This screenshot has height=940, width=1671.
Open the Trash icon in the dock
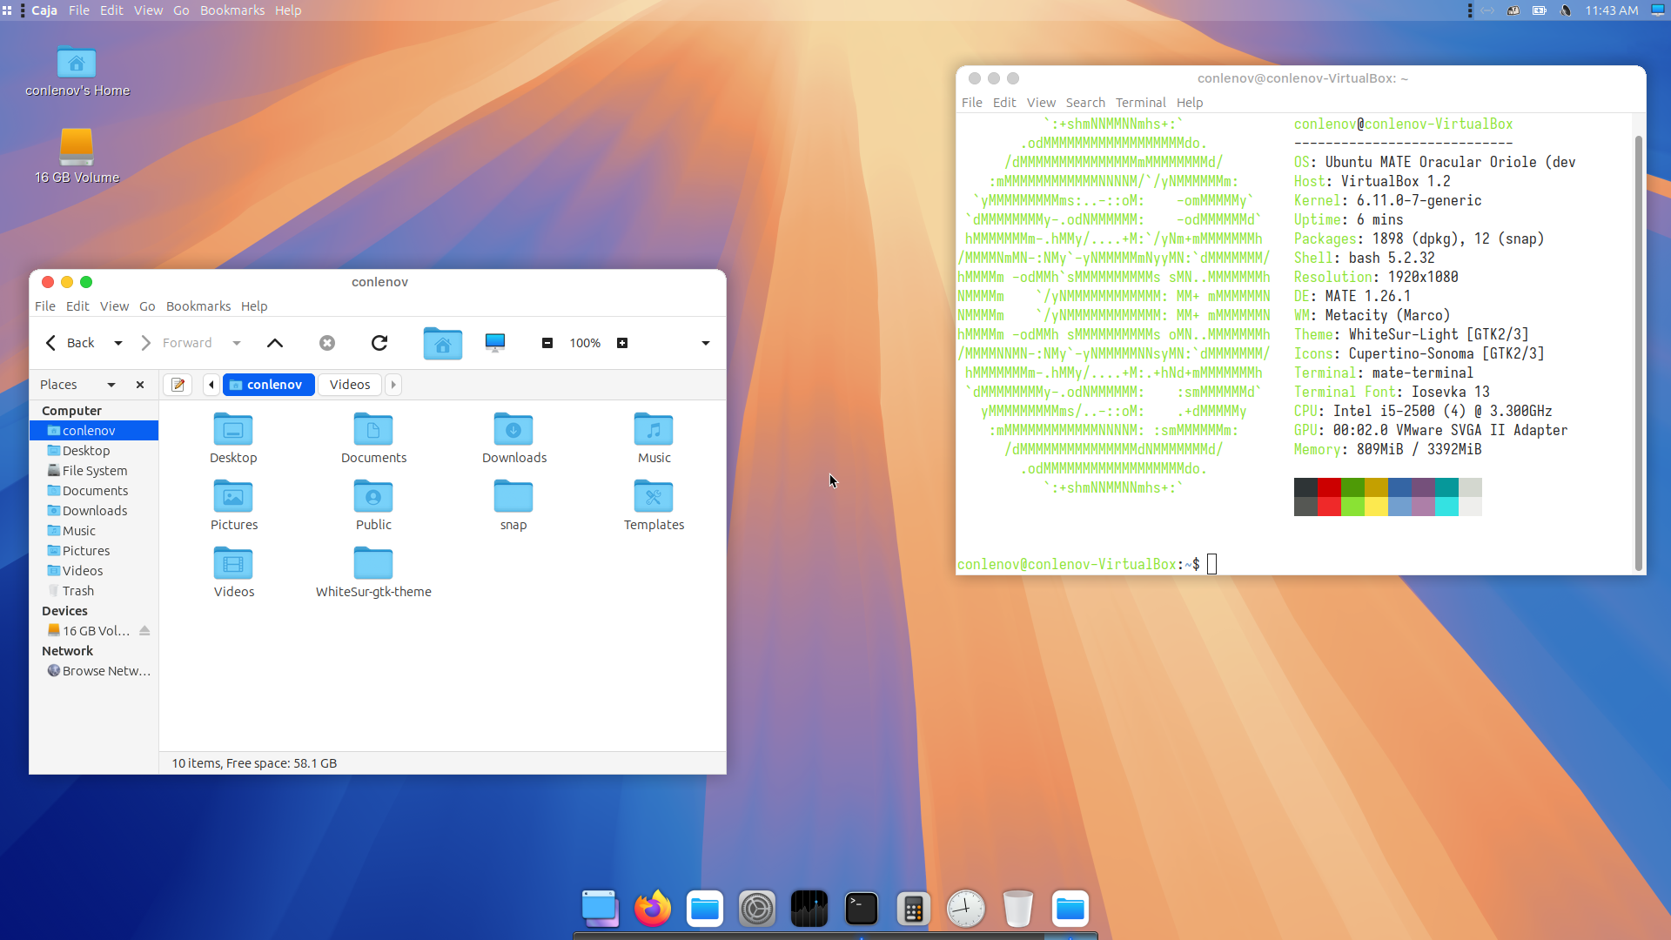coord(1018,909)
